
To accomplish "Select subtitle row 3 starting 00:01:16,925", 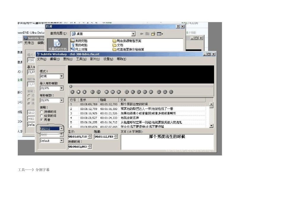I will click(x=137, y=113).
